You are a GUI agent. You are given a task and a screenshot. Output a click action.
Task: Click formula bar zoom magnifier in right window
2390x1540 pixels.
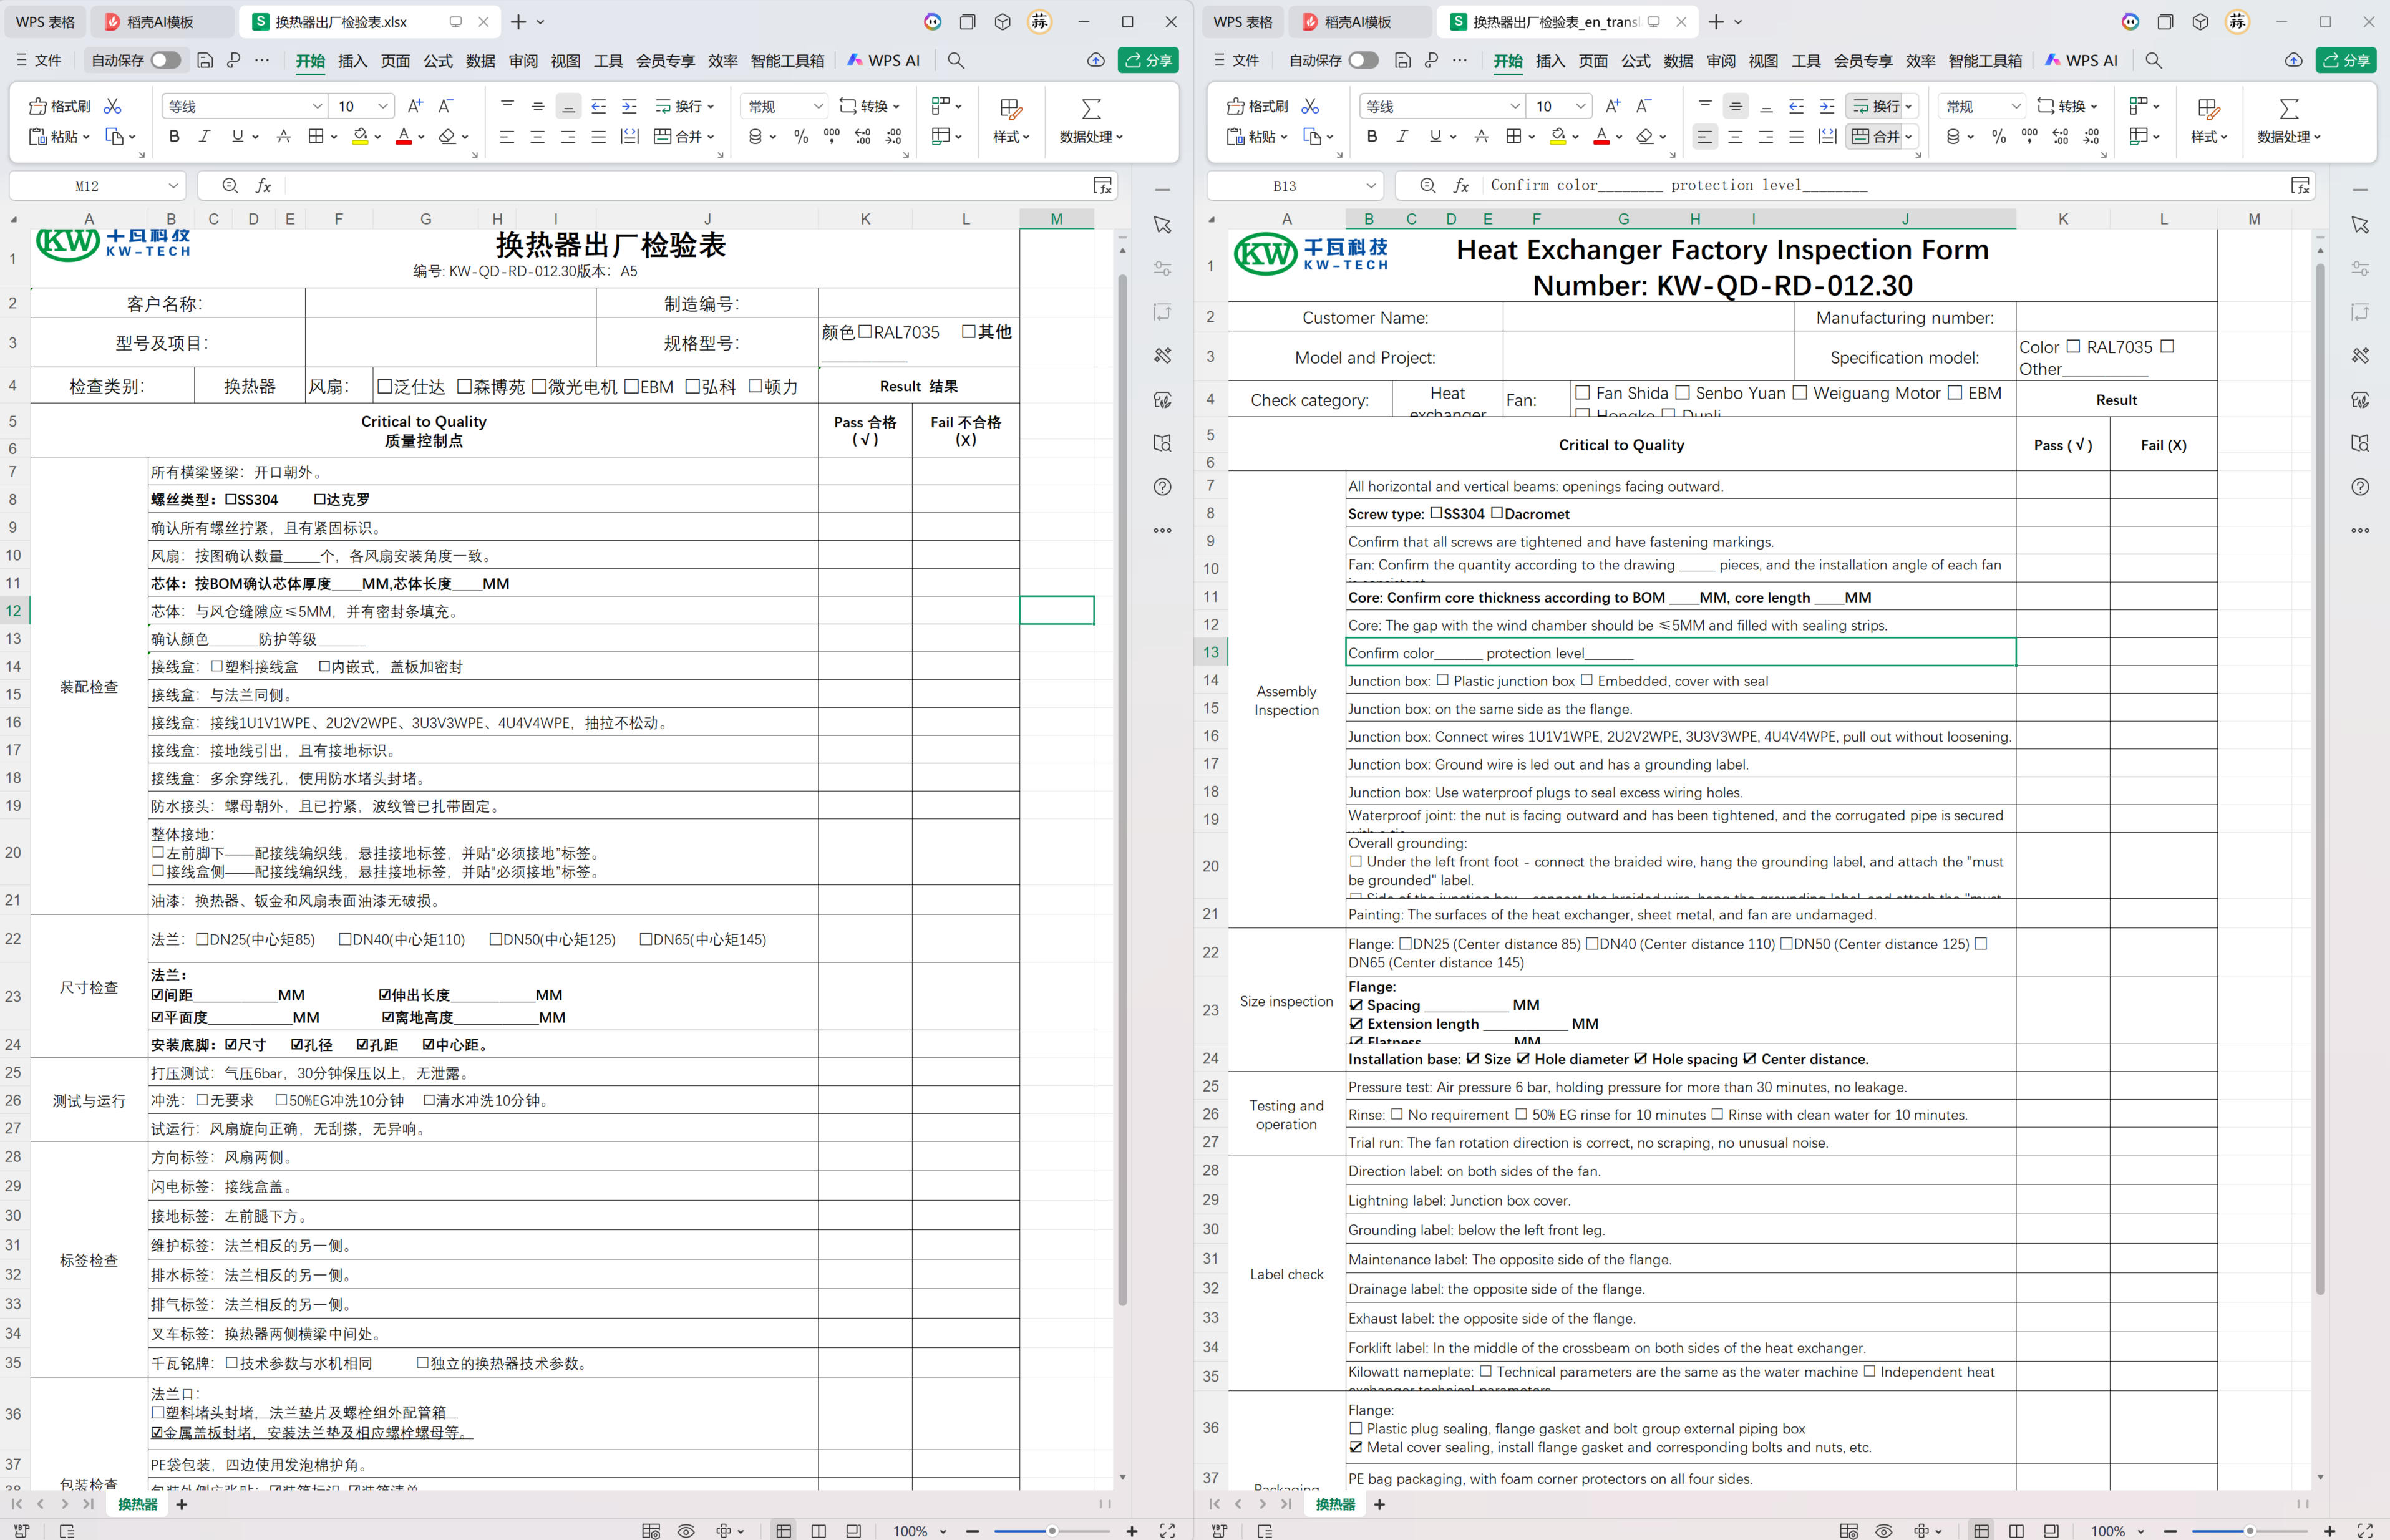[x=1427, y=185]
